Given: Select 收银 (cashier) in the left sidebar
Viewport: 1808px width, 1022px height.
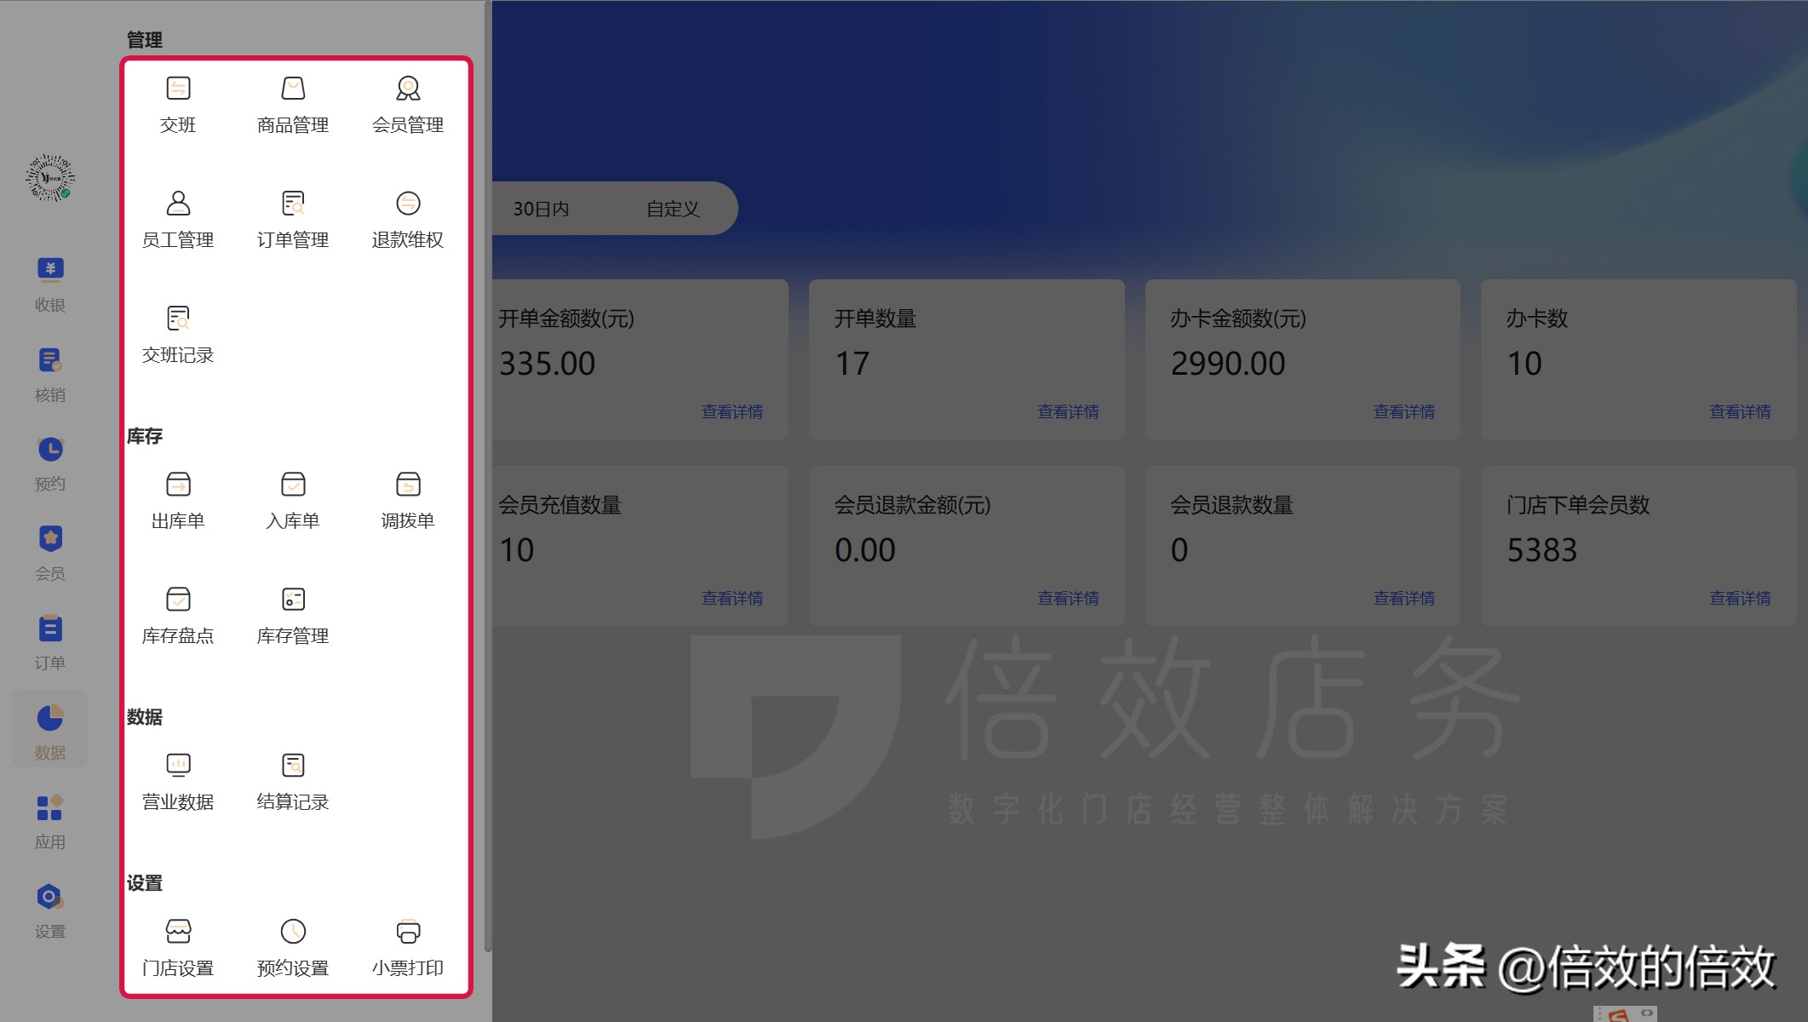Looking at the screenshot, I should click(49, 283).
